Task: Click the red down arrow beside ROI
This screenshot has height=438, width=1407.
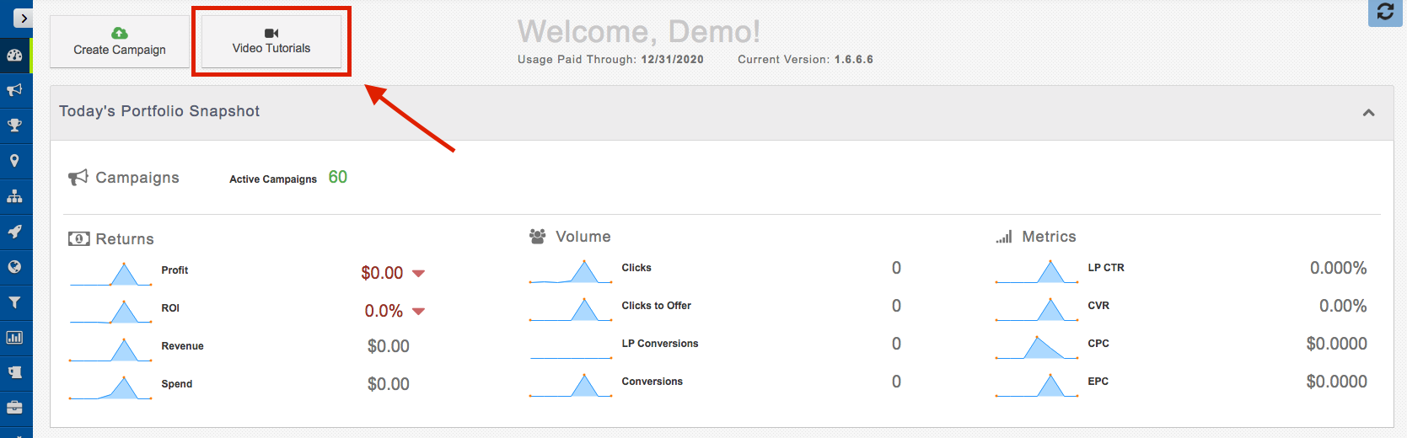Action: [x=418, y=312]
